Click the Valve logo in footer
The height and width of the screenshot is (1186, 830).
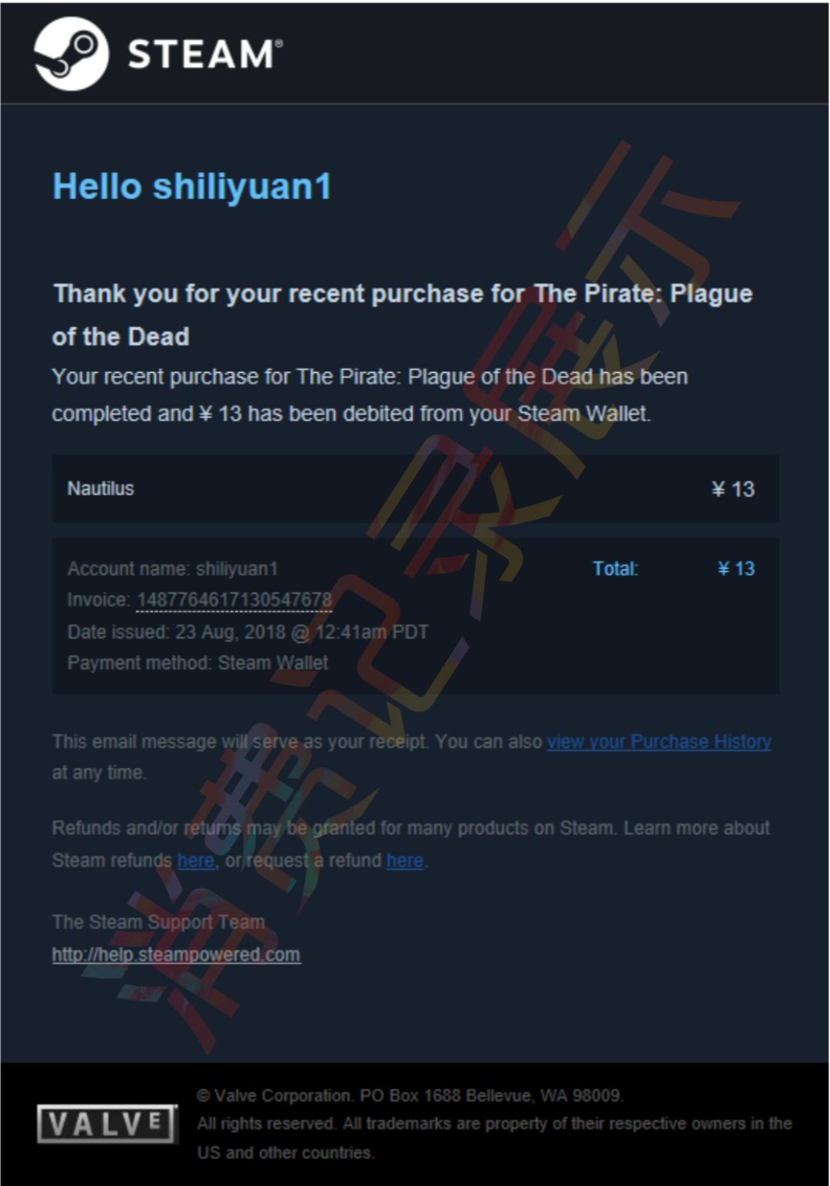pos(107,1124)
